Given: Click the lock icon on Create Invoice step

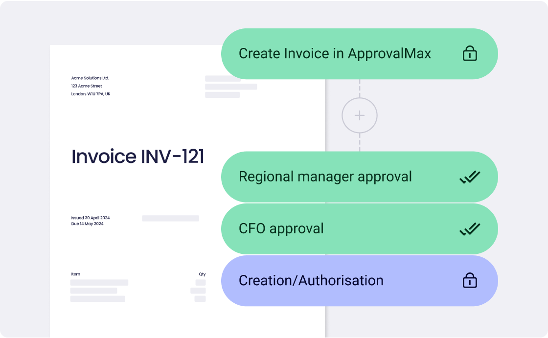Looking at the screenshot, I should click(469, 54).
